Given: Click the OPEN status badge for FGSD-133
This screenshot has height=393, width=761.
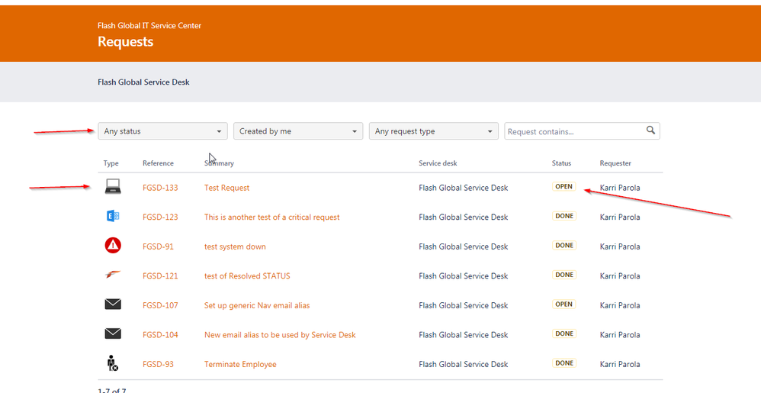Looking at the screenshot, I should (564, 186).
